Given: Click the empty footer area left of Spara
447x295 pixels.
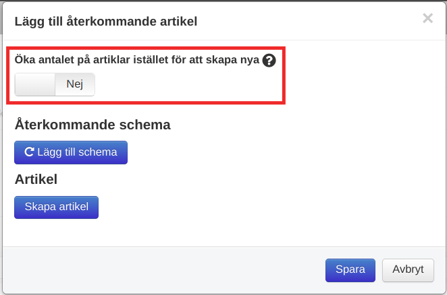Looking at the screenshot, I should point(169,269).
